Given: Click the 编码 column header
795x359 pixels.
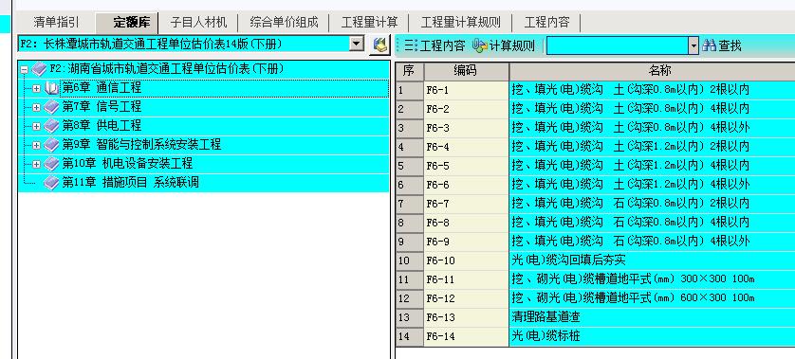Looking at the screenshot, I should tap(466, 71).
